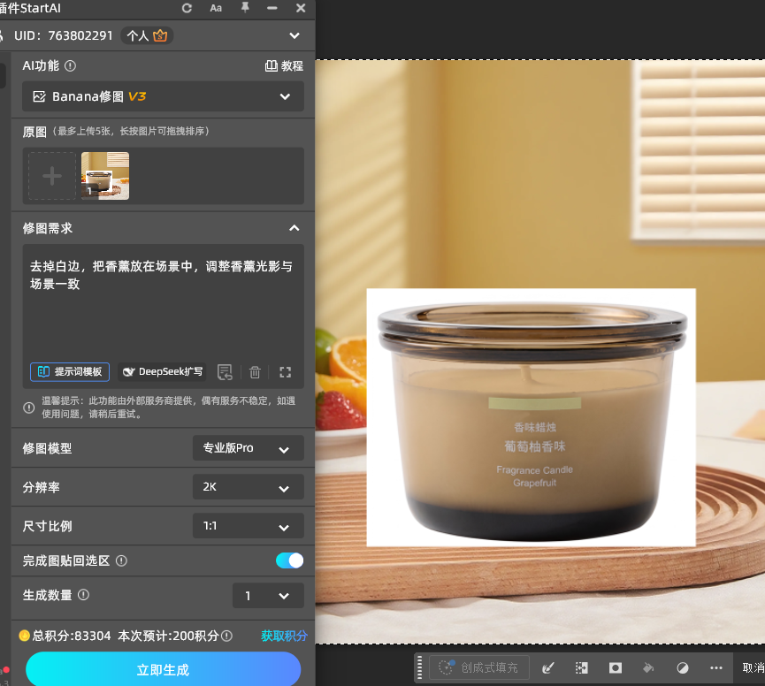765x686 pixels.
Task: Toggle off 完成图贴回选区 switch
Action: pos(290,560)
